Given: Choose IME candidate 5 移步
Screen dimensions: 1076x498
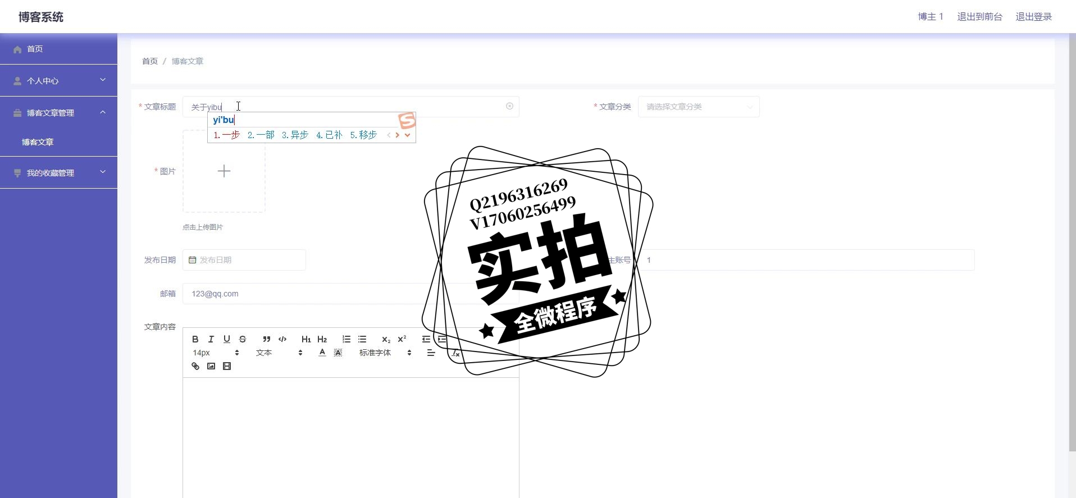Looking at the screenshot, I should pyautogui.click(x=363, y=135).
